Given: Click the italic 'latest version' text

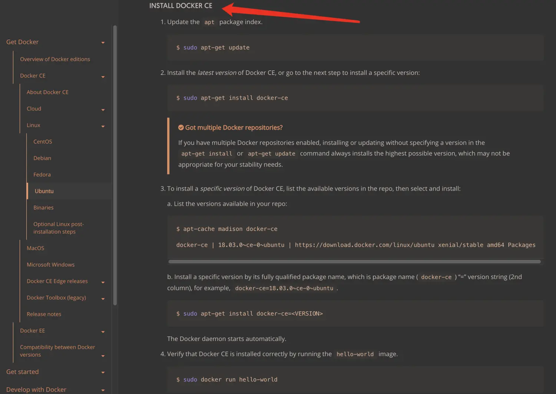Looking at the screenshot, I should click(x=217, y=73).
